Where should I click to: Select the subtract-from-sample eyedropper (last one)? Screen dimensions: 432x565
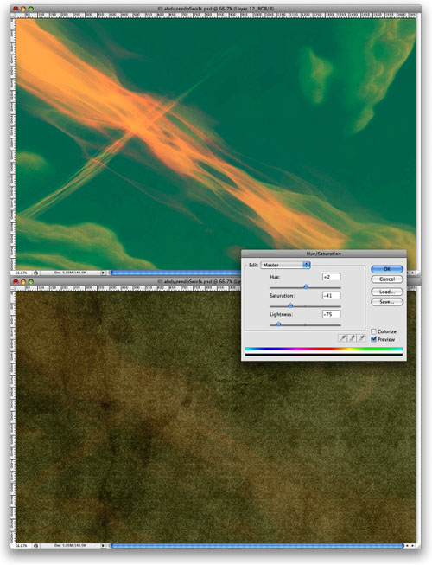pyautogui.click(x=361, y=338)
